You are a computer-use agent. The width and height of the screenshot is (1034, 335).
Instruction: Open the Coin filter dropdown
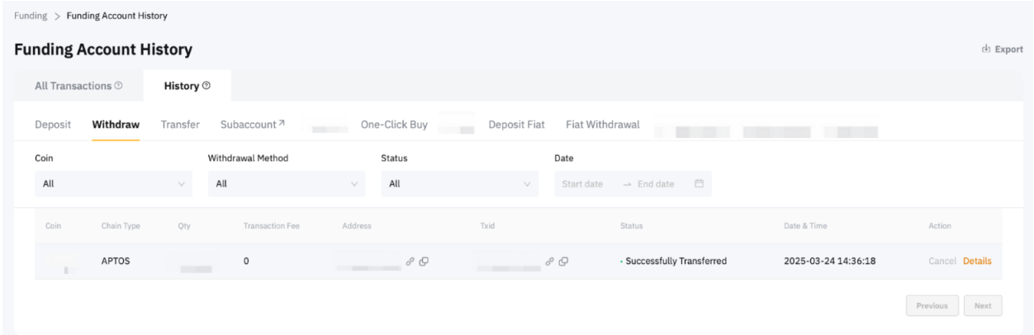(113, 184)
